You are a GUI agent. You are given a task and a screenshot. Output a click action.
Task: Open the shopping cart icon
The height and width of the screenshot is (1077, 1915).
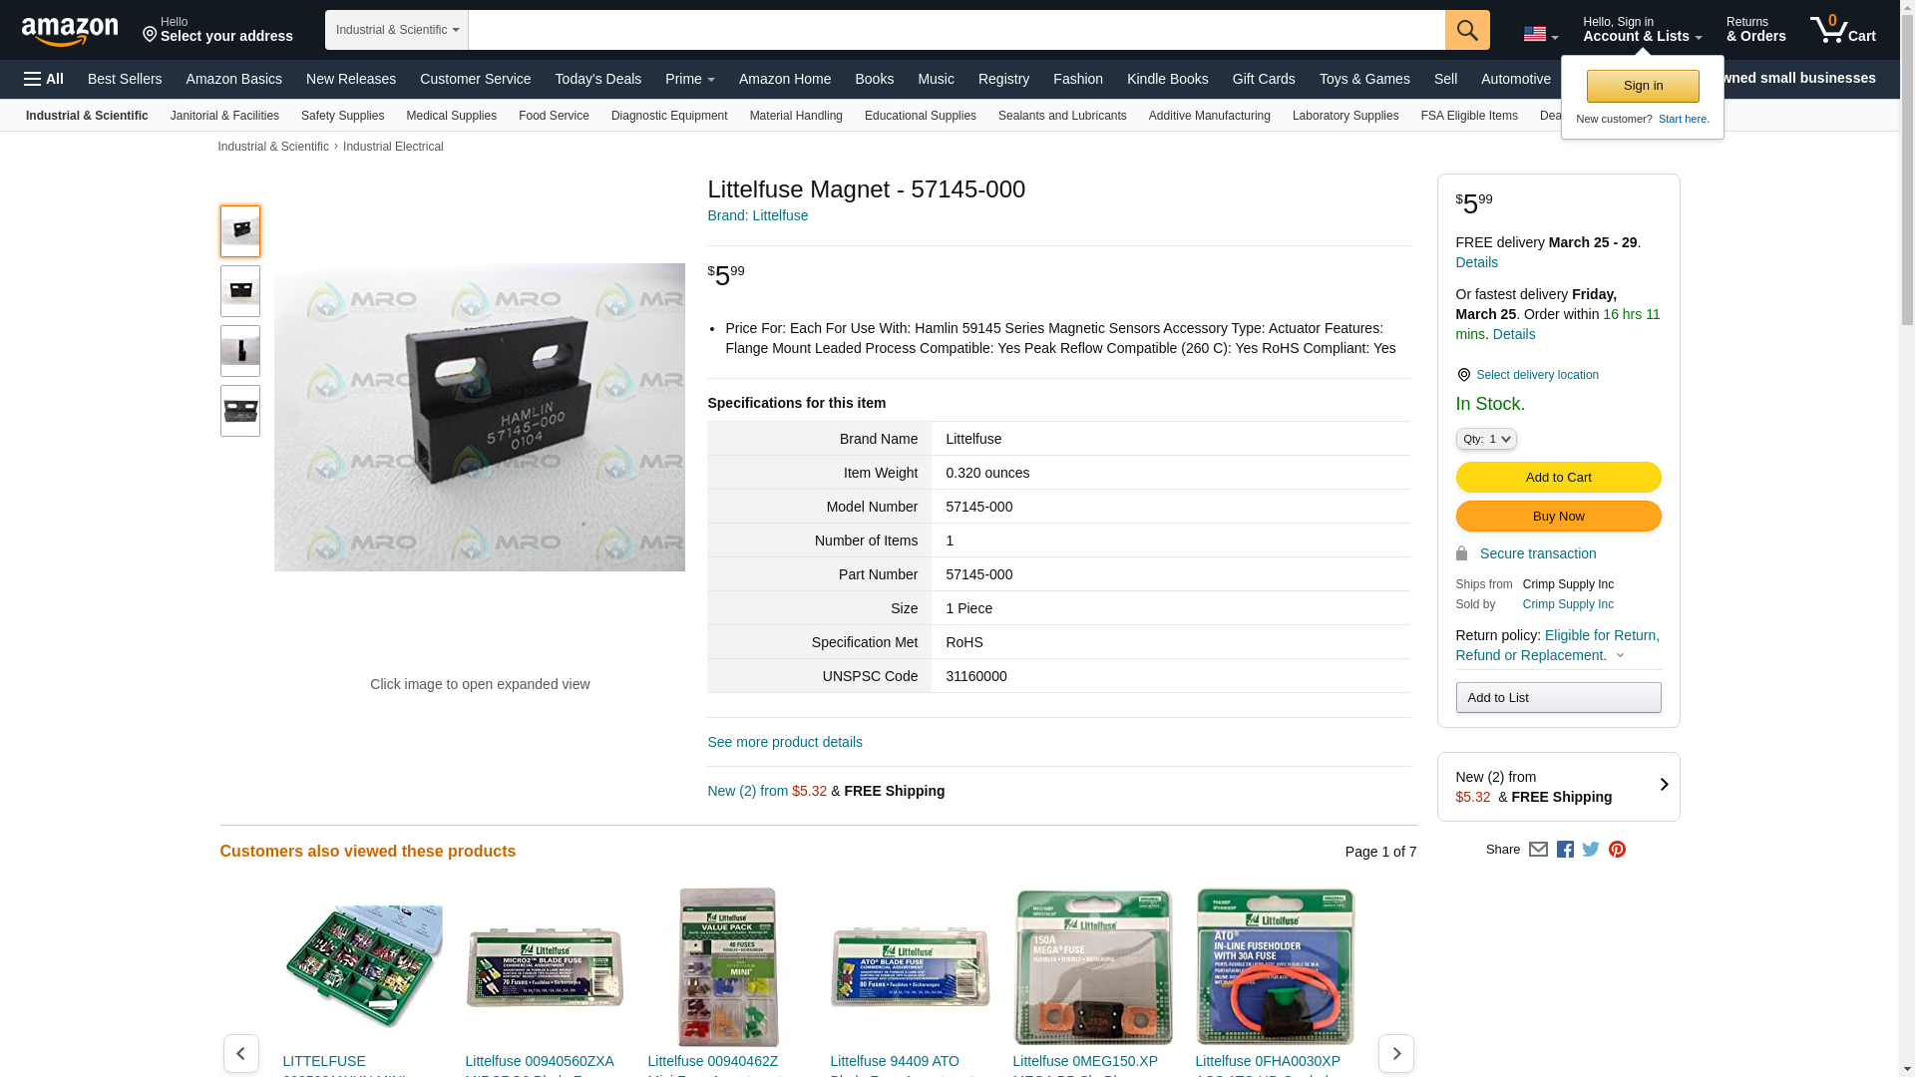click(1842, 30)
